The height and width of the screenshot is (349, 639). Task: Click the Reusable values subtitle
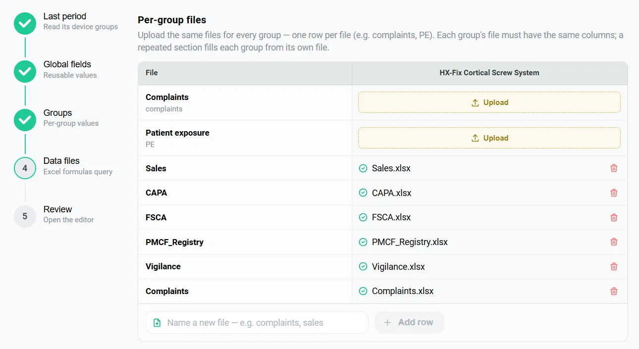(70, 75)
